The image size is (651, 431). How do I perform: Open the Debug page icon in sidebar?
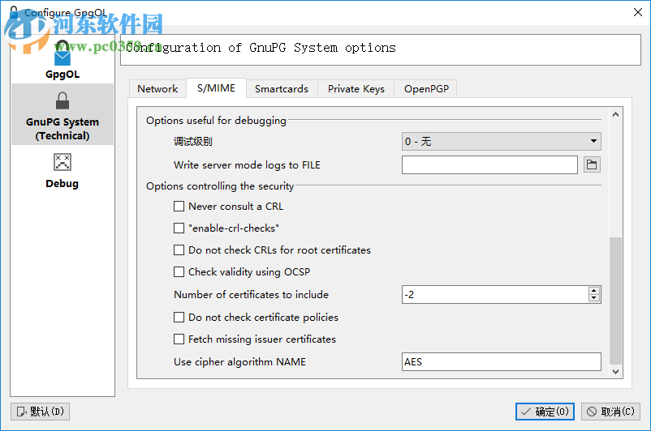[x=63, y=162]
